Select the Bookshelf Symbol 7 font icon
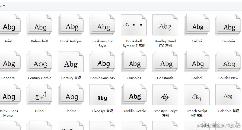This screenshot has height=130, width=242. click(134, 25)
